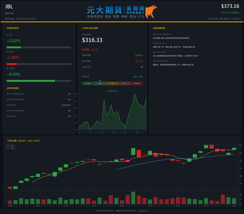Click the Stifel rating row

39,116
